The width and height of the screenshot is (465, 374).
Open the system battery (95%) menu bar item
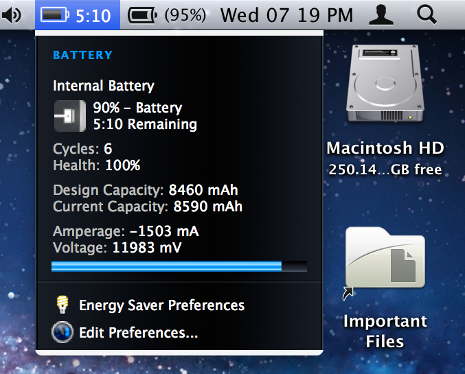tap(167, 15)
